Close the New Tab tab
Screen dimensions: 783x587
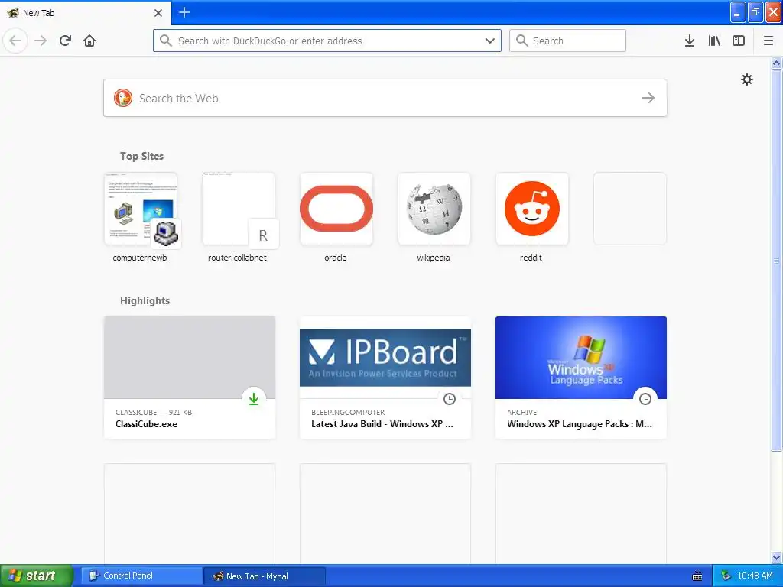158,13
